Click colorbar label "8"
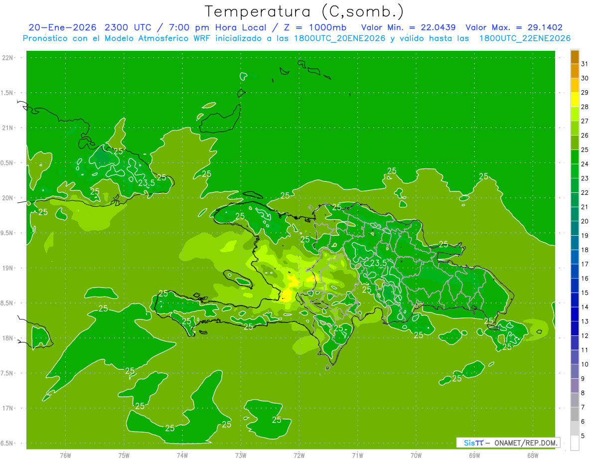Image resolution: width=598 pixels, height=462 pixels. [583, 393]
